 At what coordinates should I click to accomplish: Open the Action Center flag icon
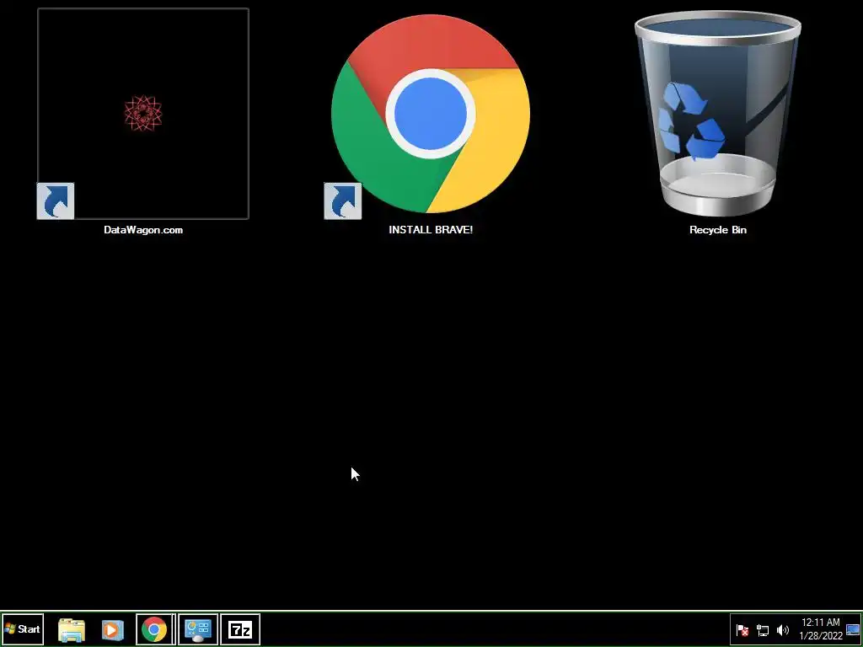click(742, 630)
